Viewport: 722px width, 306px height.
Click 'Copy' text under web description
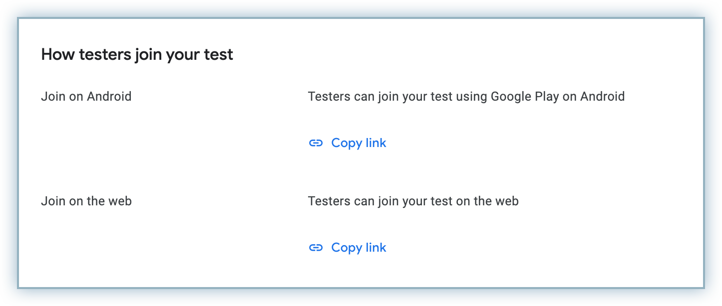(346, 248)
